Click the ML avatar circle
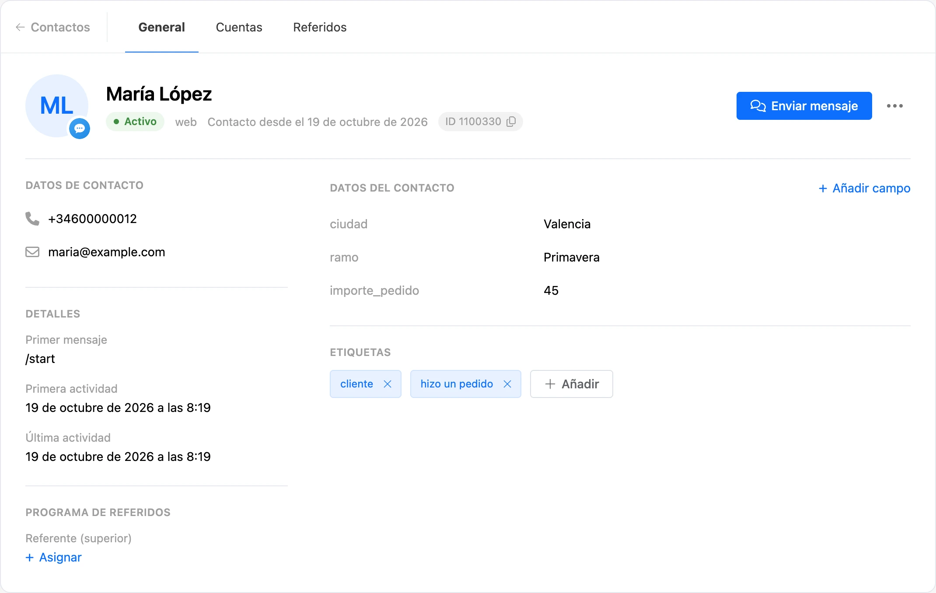The image size is (936, 593). (x=57, y=105)
